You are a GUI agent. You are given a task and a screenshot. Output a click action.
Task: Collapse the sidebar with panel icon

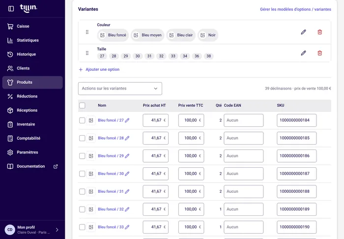pyautogui.click(x=11, y=8)
